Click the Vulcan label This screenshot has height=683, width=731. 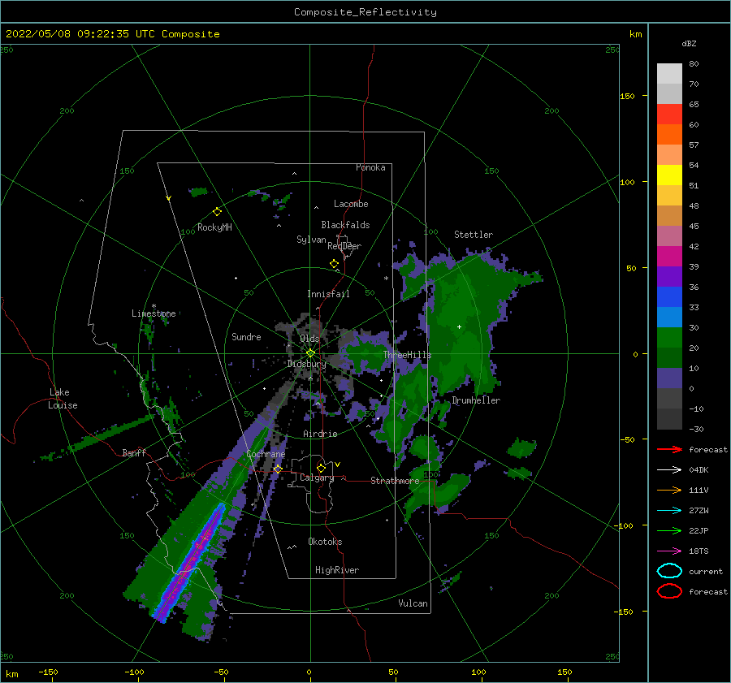point(413,603)
